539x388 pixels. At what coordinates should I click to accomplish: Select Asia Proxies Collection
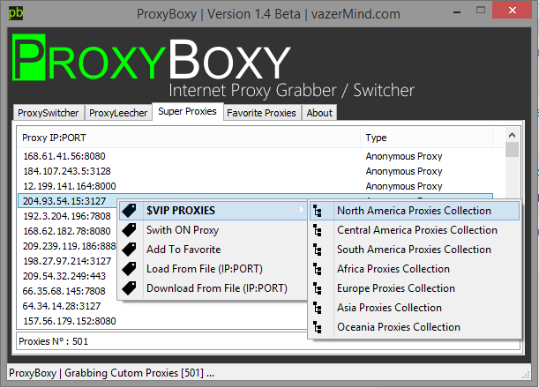coord(415,308)
